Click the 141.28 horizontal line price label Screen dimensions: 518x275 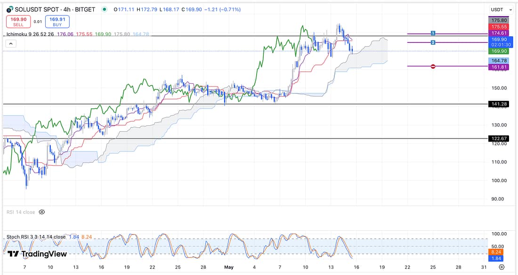499,104
